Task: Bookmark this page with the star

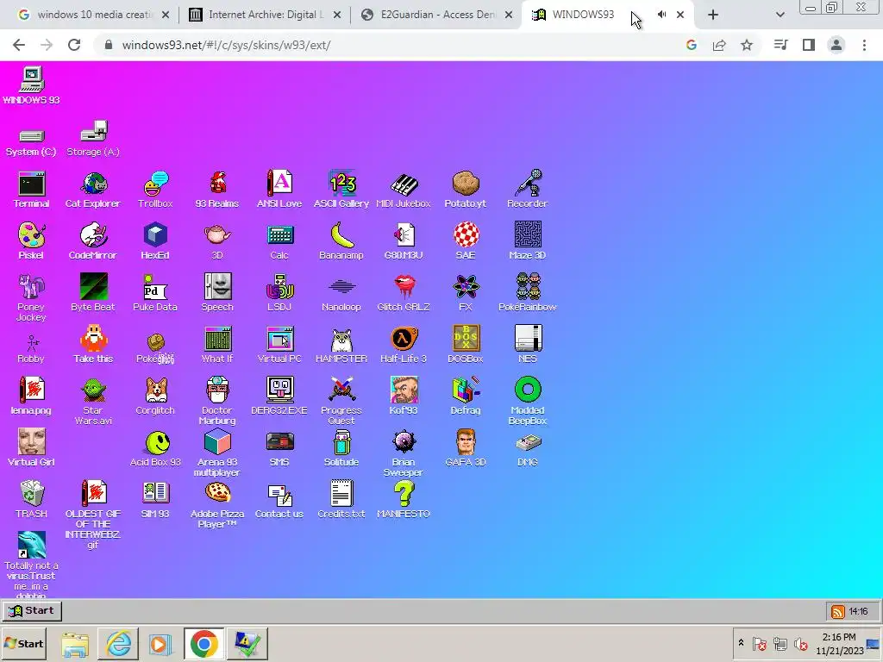Action: pyautogui.click(x=747, y=45)
